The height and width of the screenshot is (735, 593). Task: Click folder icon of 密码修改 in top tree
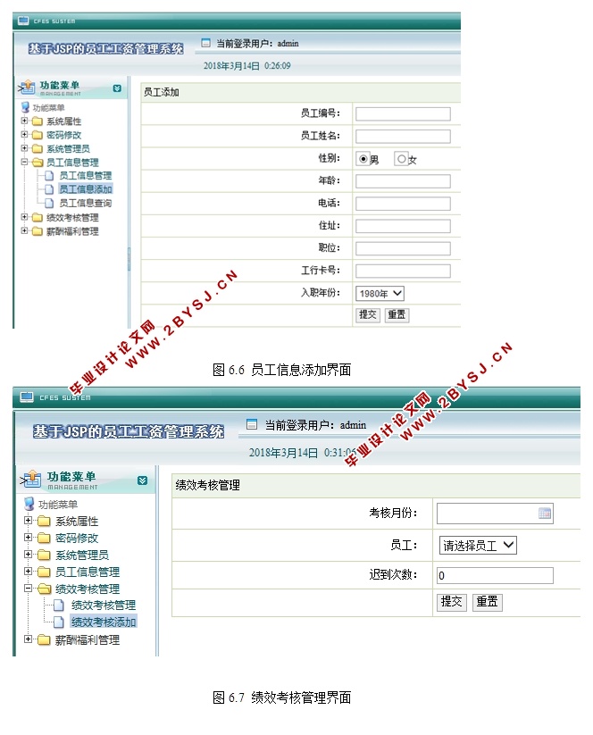tap(38, 135)
